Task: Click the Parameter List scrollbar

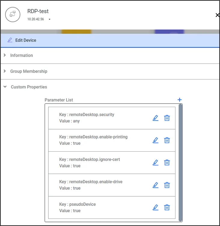Action: pyautogui.click(x=180, y=162)
